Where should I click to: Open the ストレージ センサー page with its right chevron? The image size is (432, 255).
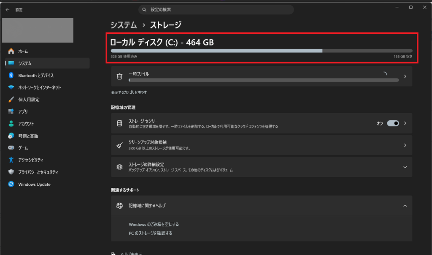coord(405,123)
